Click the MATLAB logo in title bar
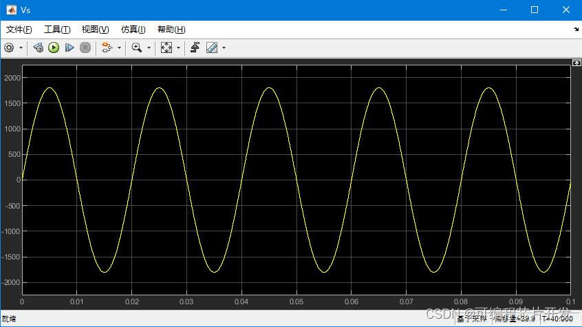Image resolution: width=582 pixels, height=327 pixels. [11, 10]
